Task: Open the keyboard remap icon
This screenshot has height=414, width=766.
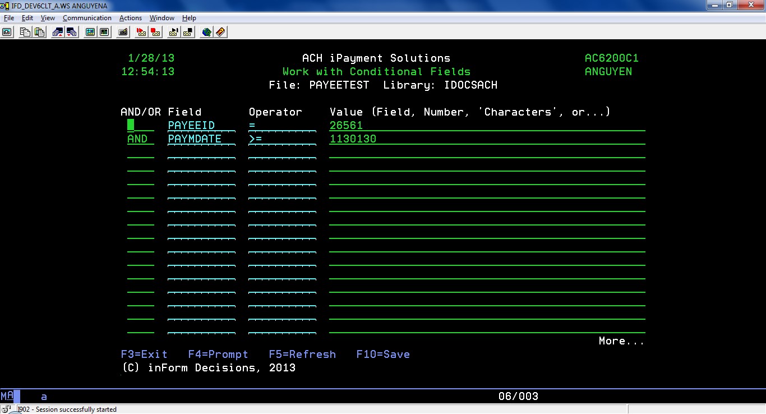Action: [x=123, y=32]
